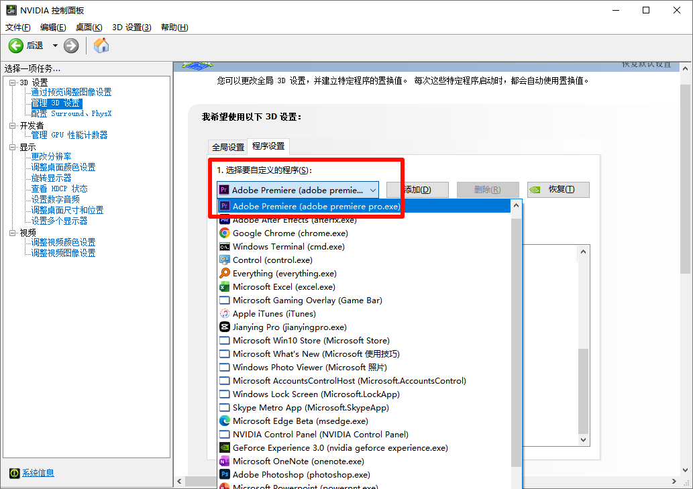Select the Windows Lock Screen icon
Viewport: 693px width, 489px height.
pyautogui.click(x=225, y=394)
